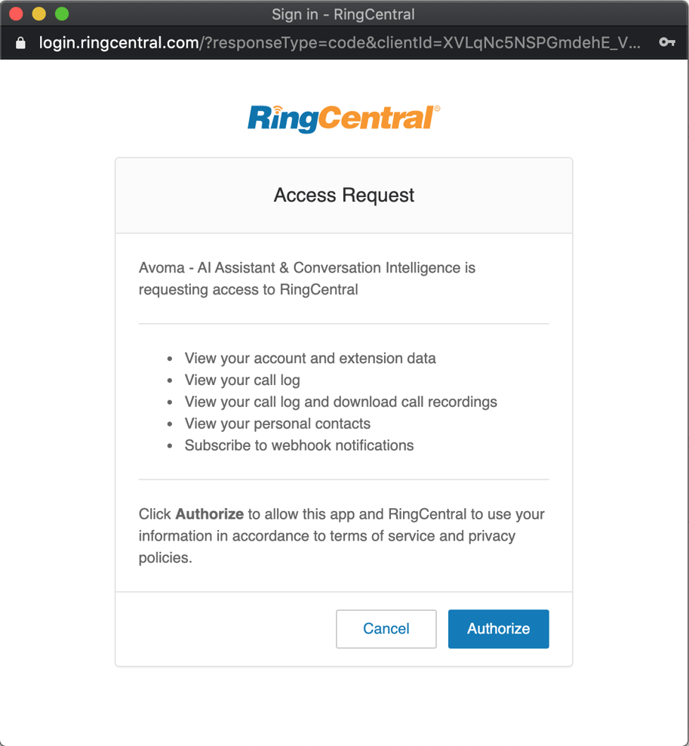Click the bullet item about call recordings
The image size is (689, 746).
(340, 402)
